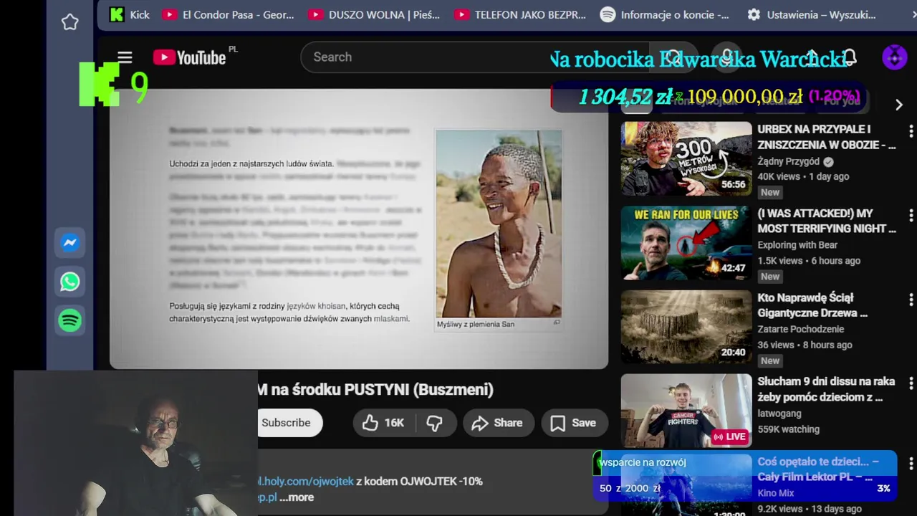Switch to DUSZO WOLNA tab
Screen dimensions: 917x516
pyautogui.click(x=374, y=14)
